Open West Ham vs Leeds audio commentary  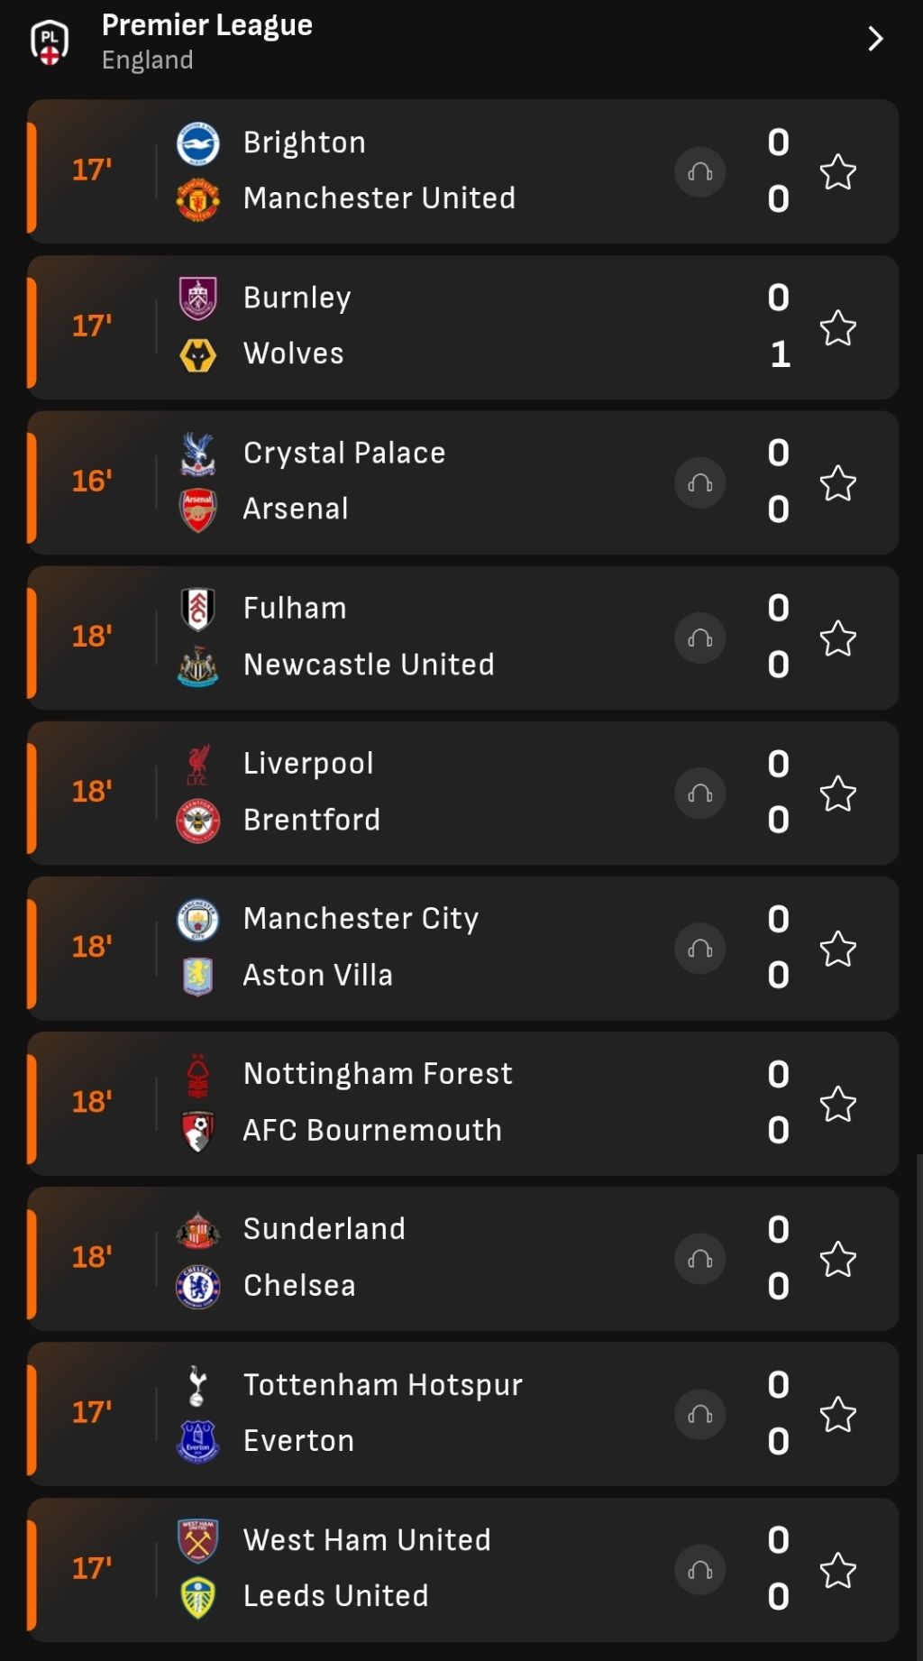point(700,1570)
